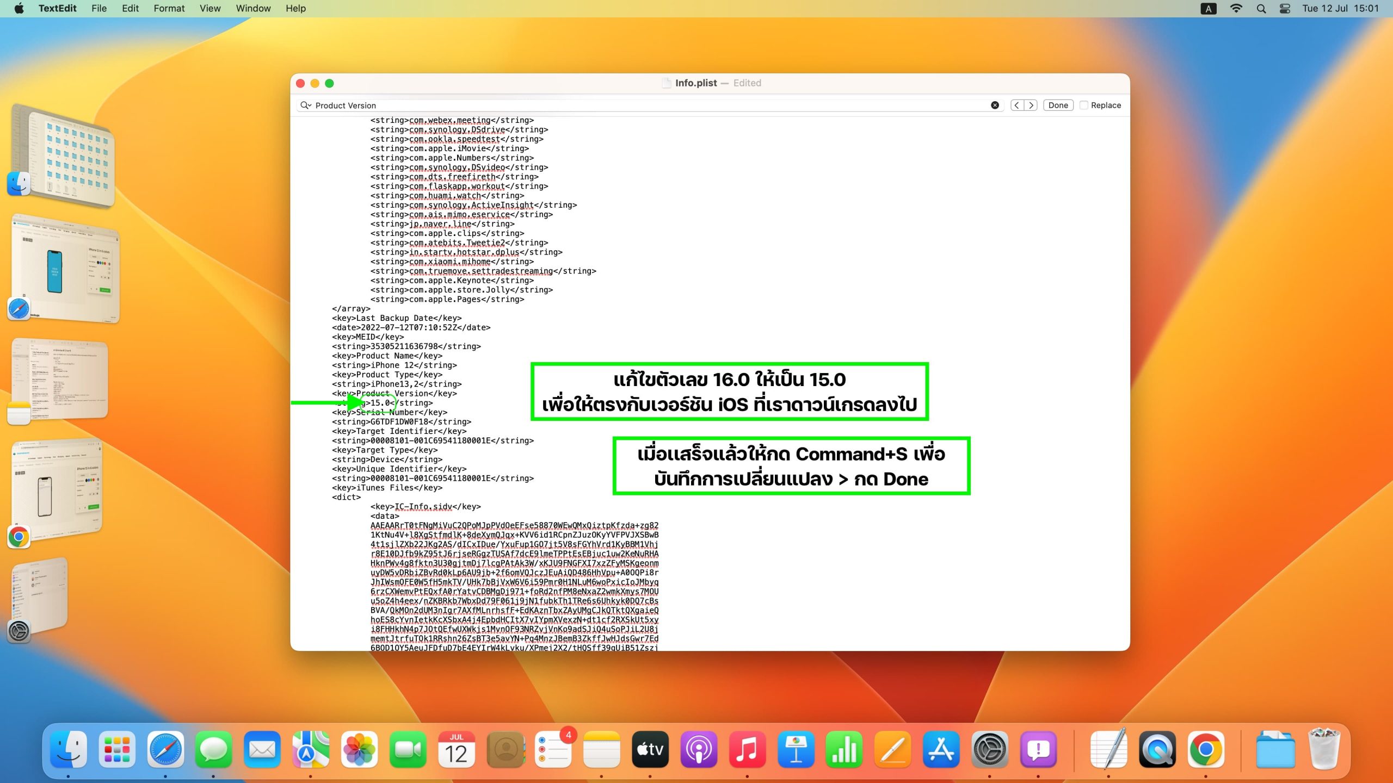The height and width of the screenshot is (783, 1393).
Task: Launch App Store from the Dock
Action: click(x=941, y=749)
